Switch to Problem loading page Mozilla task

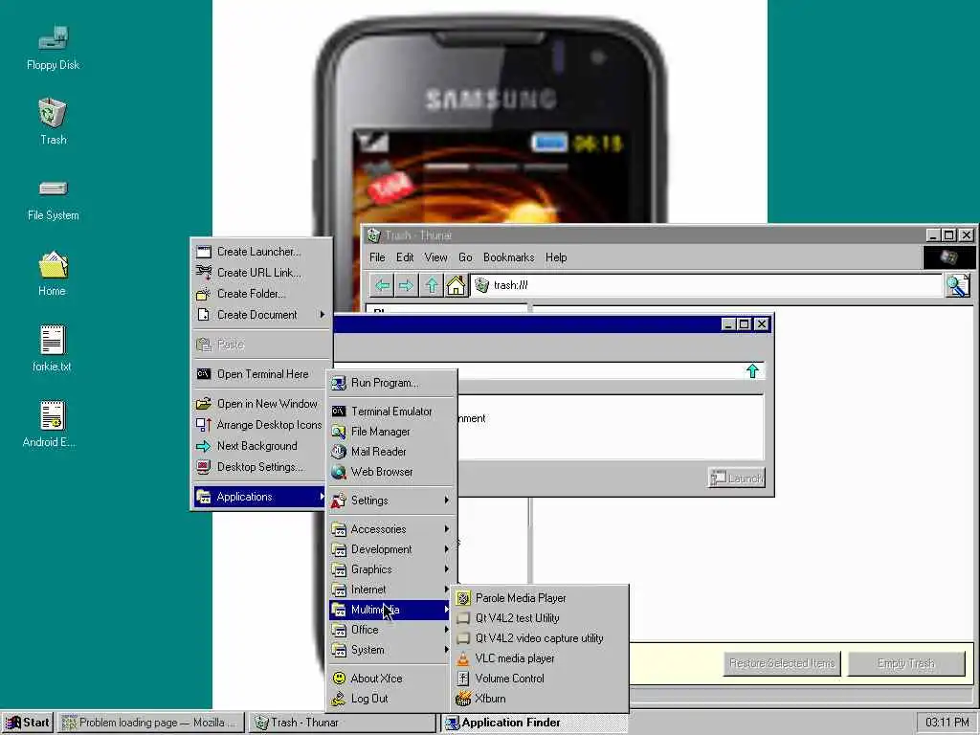(151, 723)
